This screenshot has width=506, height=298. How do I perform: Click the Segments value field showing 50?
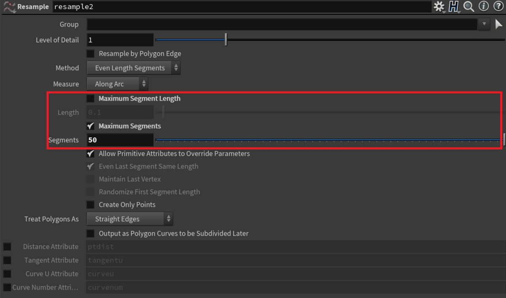pyautogui.click(x=120, y=140)
